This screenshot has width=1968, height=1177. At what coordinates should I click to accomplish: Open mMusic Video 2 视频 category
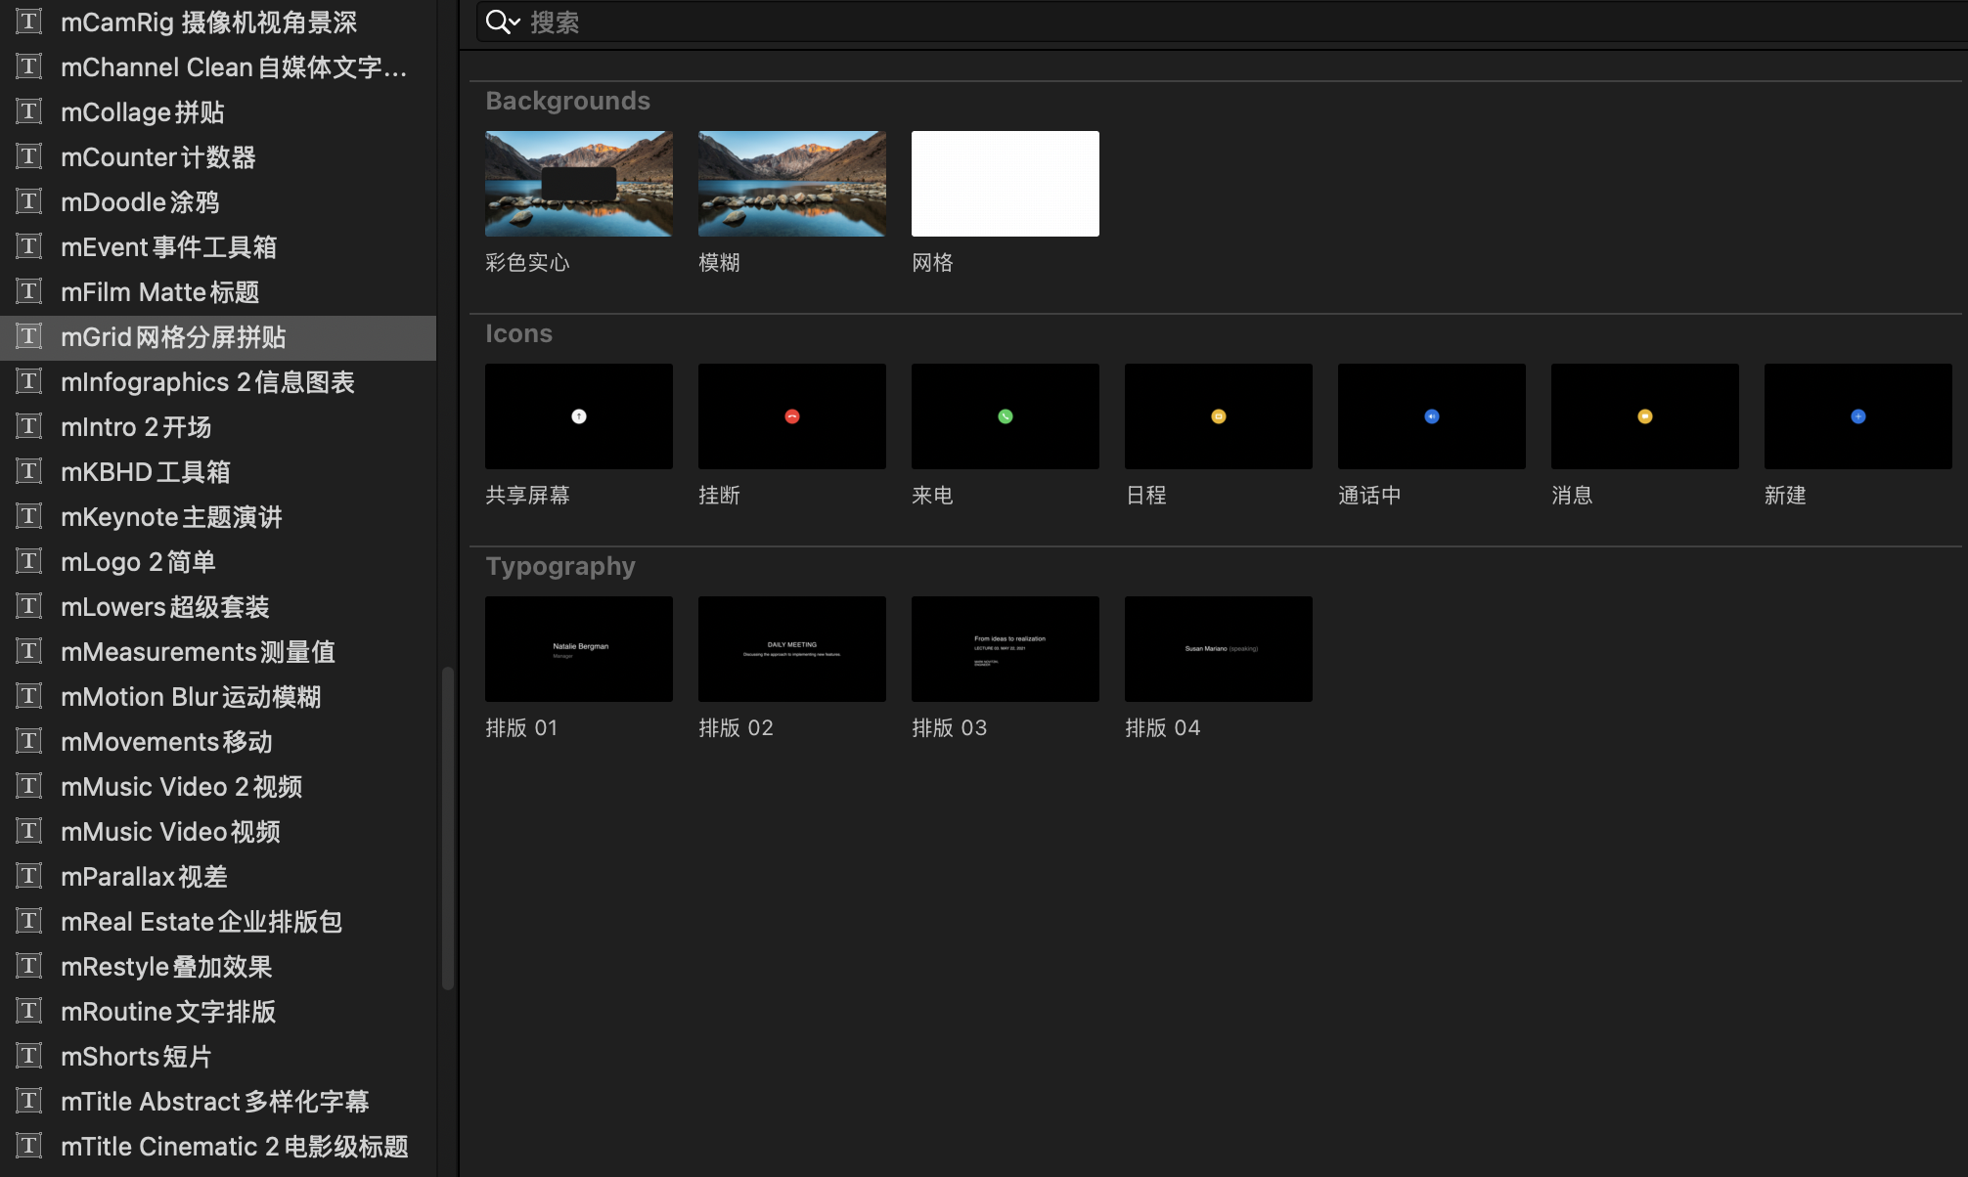218,786
